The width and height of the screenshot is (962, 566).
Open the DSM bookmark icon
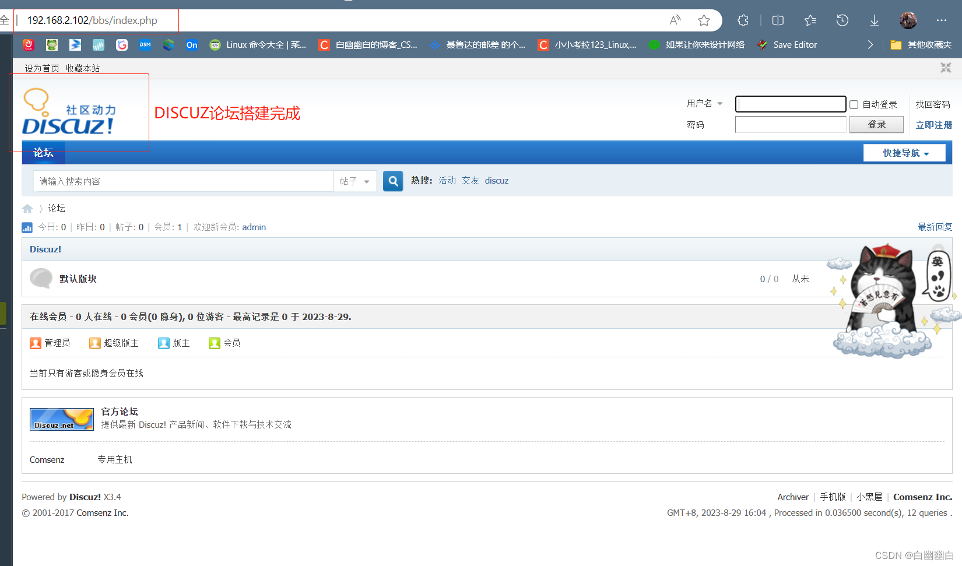(x=145, y=45)
